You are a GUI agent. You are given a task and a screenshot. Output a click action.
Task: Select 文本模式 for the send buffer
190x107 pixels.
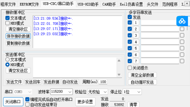pyautogui.click(x=7, y=59)
